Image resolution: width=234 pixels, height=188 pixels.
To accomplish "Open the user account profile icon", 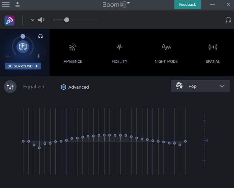I will (x=17, y=4).
